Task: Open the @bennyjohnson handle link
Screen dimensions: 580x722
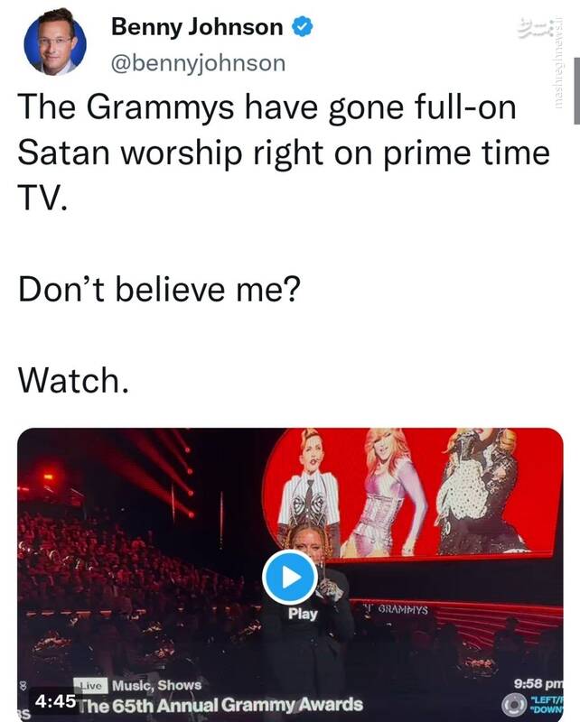Action: [198, 62]
